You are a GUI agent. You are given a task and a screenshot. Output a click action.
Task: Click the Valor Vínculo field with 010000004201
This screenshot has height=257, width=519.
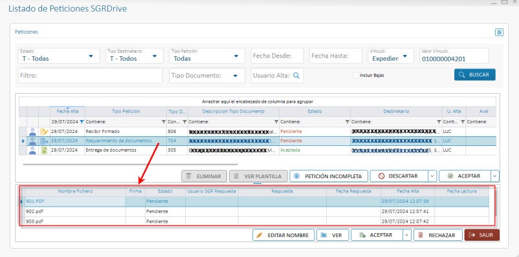pyautogui.click(x=454, y=56)
